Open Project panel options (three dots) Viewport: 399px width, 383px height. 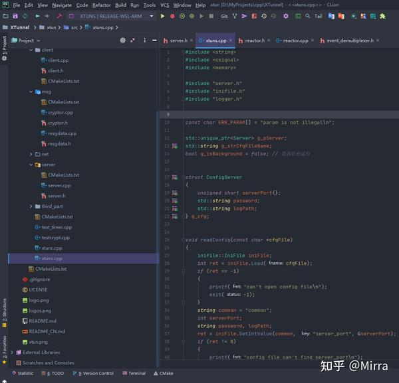[x=144, y=40]
